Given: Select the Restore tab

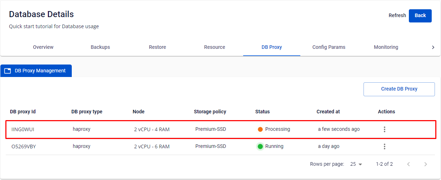Looking at the screenshot, I should 157,47.
